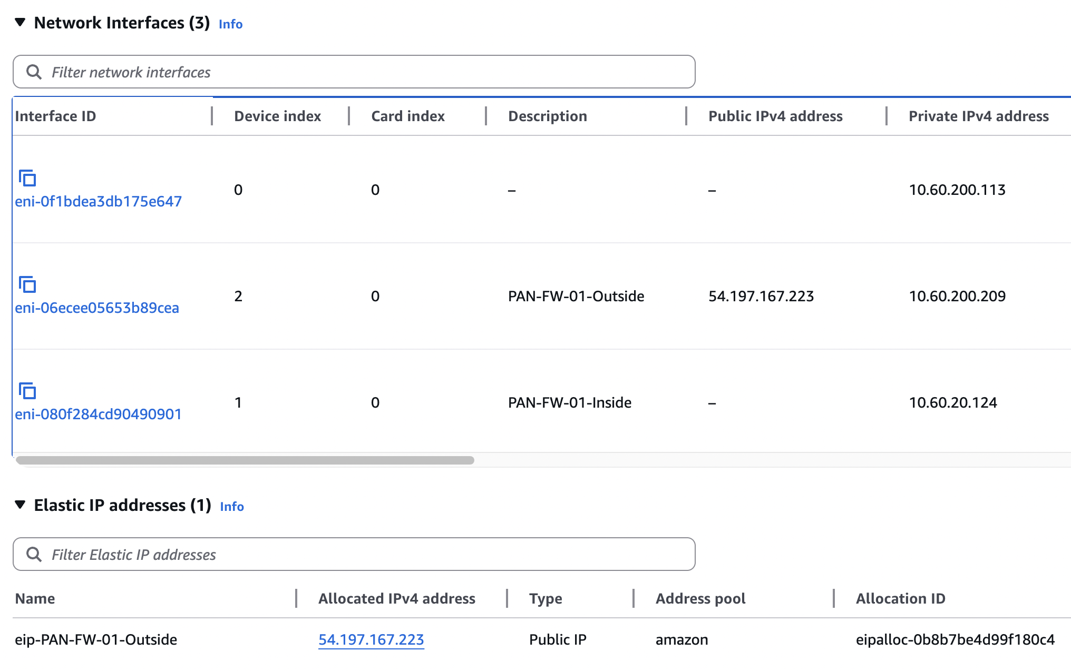Click search icon in Elastic IP filter

tap(34, 554)
